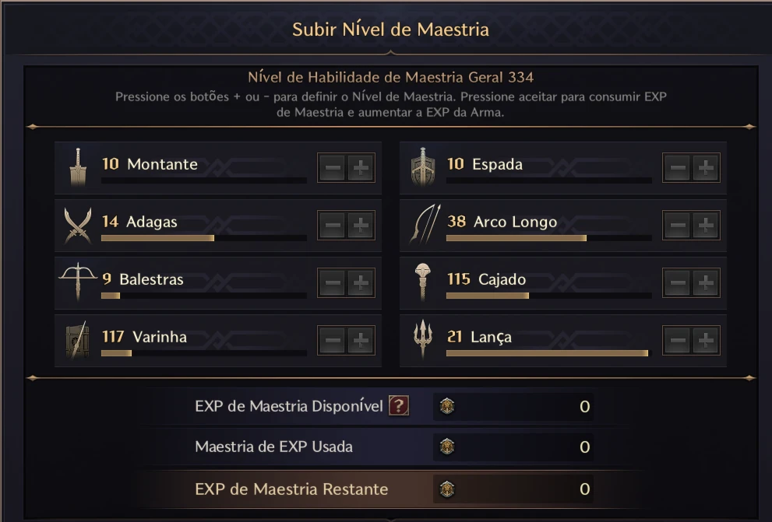Decrease Varinha mastery with minus button
The width and height of the screenshot is (772, 522).
333,340
